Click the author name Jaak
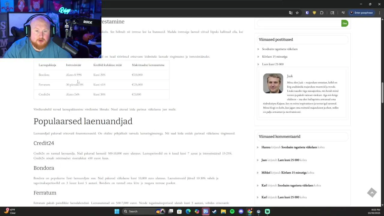 (289, 76)
